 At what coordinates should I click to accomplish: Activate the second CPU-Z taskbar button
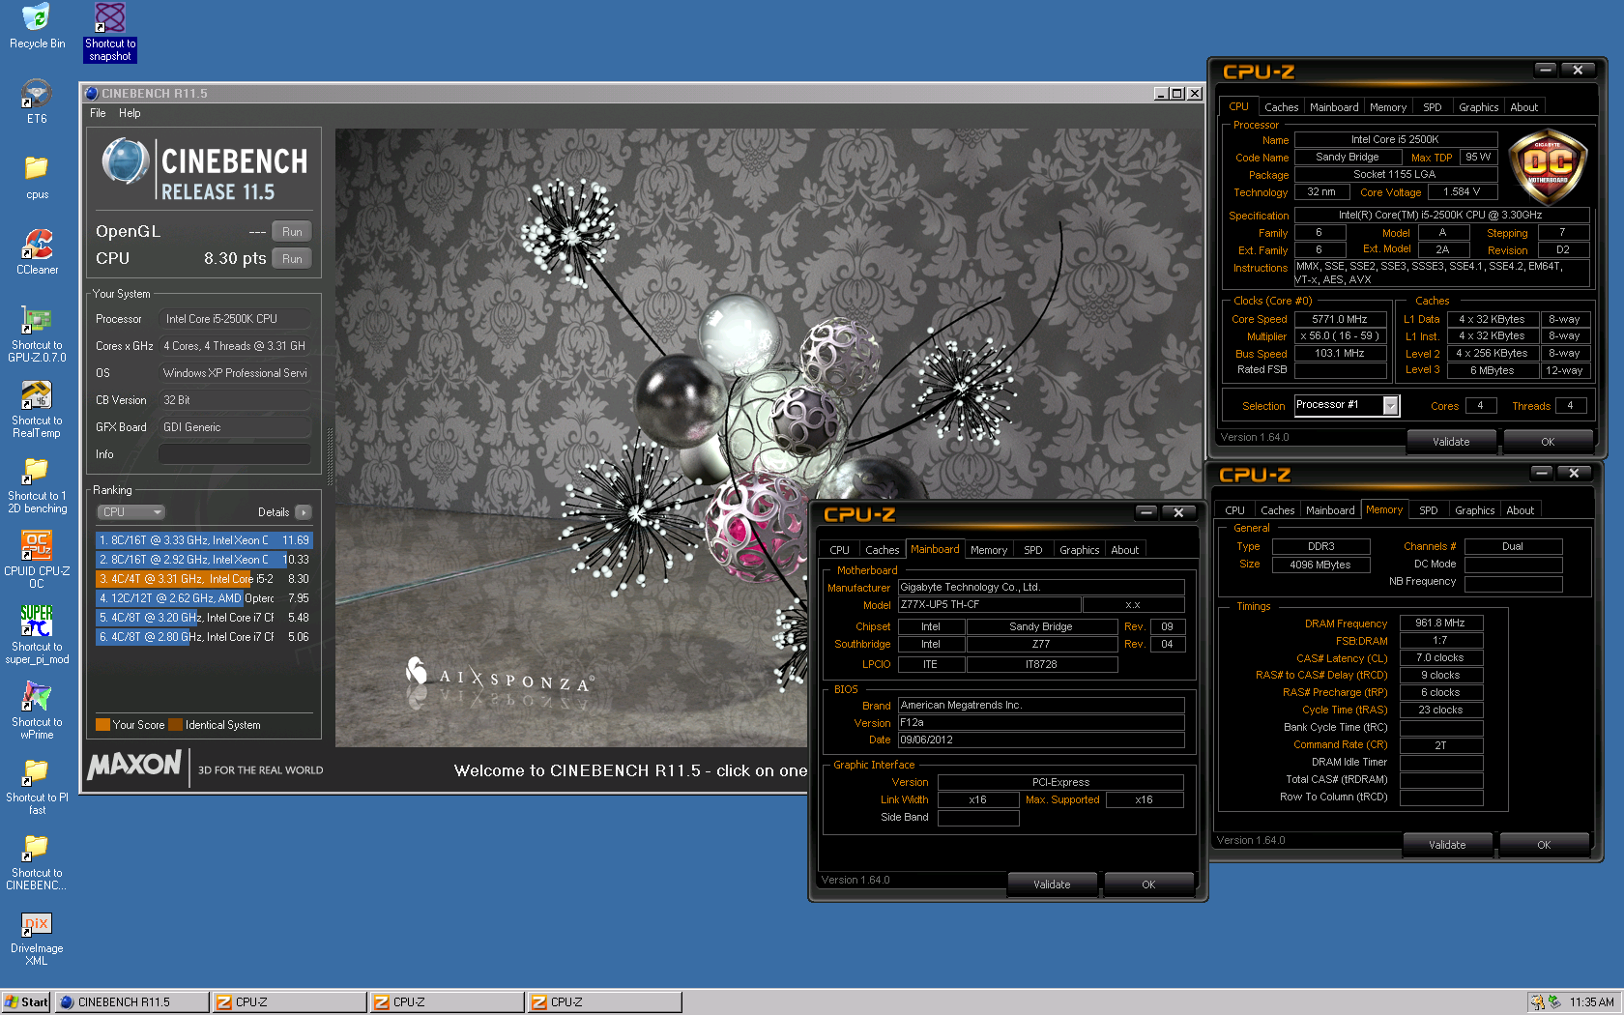(x=447, y=1002)
